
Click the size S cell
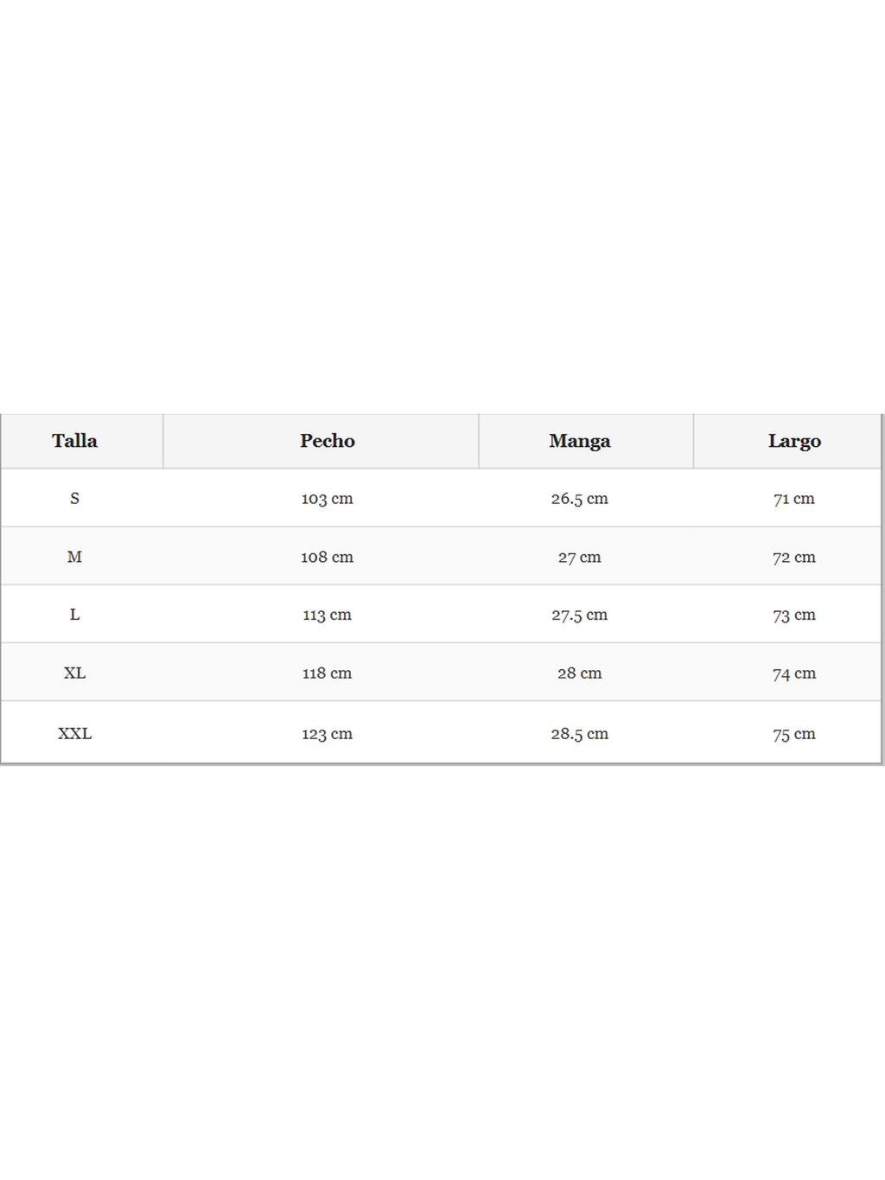(74, 499)
